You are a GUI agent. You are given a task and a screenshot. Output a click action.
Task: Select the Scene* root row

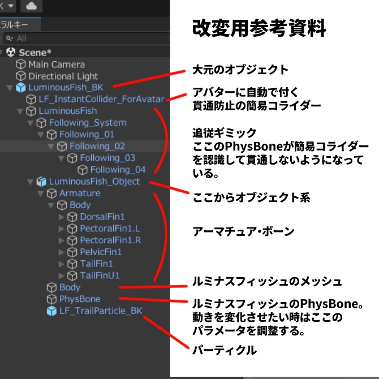(x=85, y=52)
